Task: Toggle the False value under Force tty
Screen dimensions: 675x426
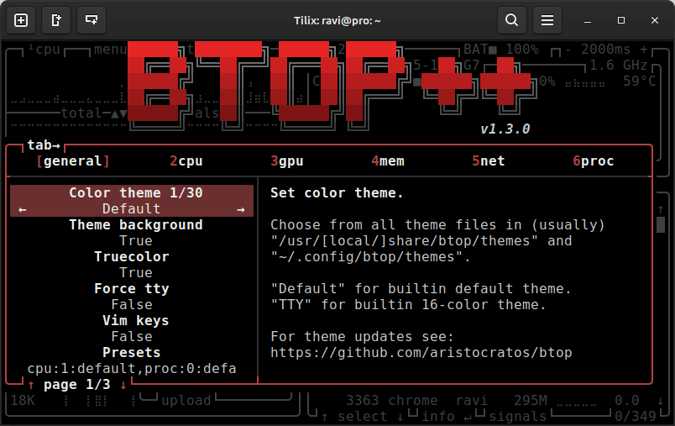Action: (x=132, y=304)
